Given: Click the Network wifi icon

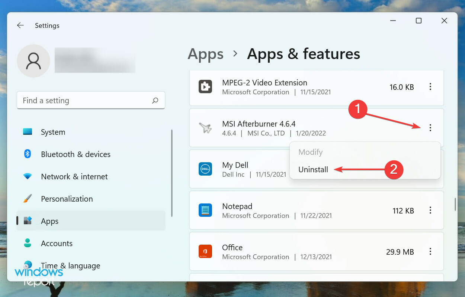Looking at the screenshot, I should [x=28, y=176].
